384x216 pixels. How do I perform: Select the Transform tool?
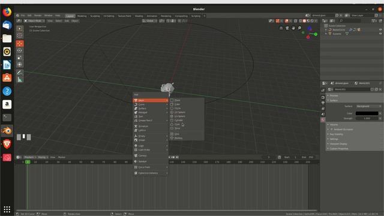click(x=20, y=65)
